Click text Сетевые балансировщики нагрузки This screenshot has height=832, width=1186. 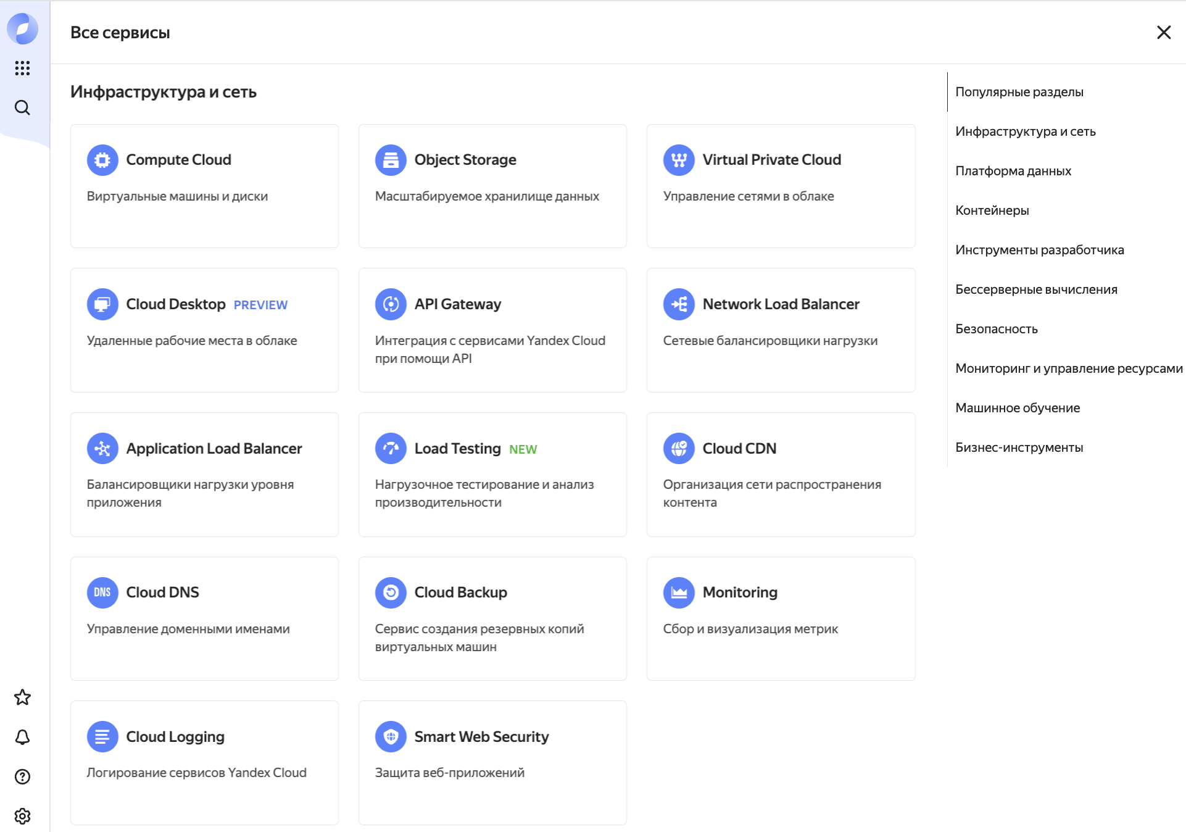(x=770, y=341)
